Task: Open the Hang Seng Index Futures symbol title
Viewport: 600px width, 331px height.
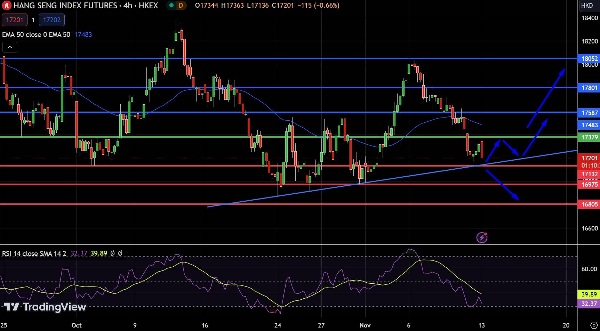Action: tap(86, 6)
